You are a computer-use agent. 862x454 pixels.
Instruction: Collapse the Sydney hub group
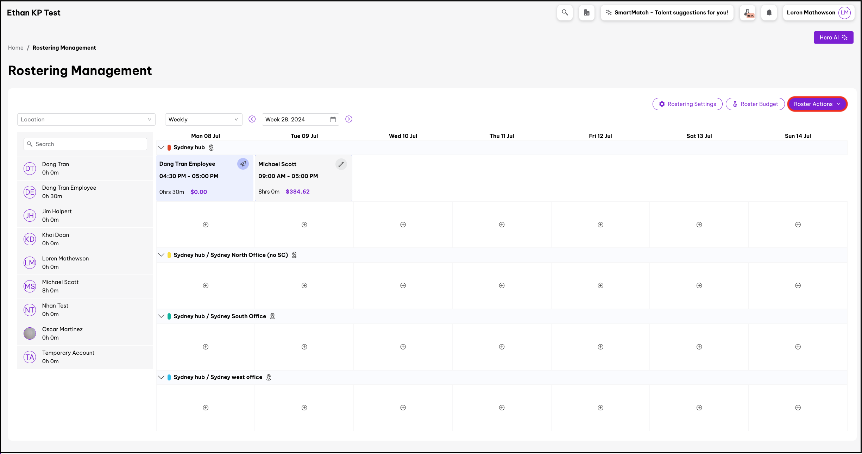pos(161,147)
